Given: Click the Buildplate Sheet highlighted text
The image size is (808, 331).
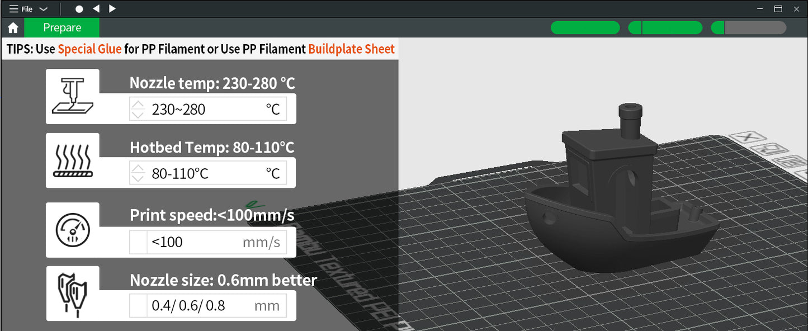Looking at the screenshot, I should click(x=351, y=49).
